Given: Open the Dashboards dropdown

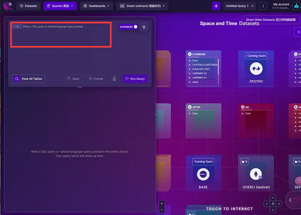Looking at the screenshot, I should click(x=96, y=6).
